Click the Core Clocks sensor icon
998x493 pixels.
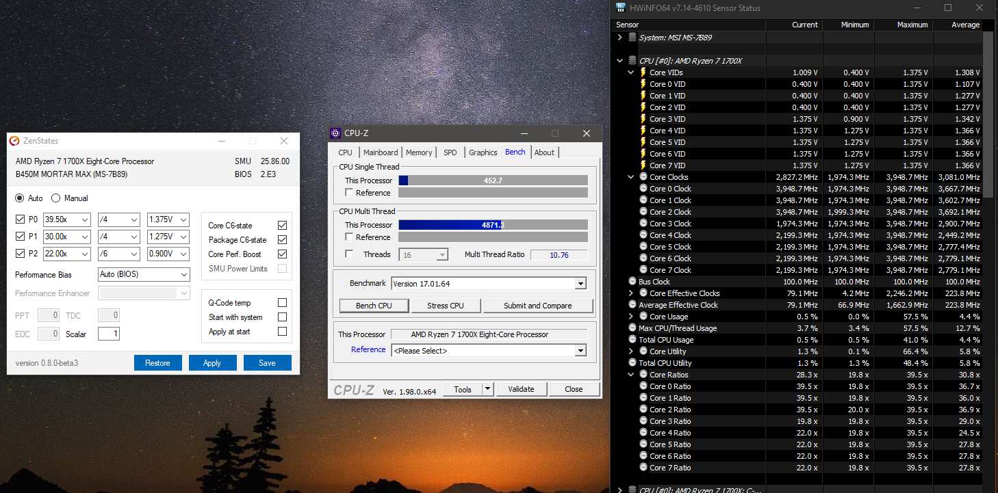[643, 177]
